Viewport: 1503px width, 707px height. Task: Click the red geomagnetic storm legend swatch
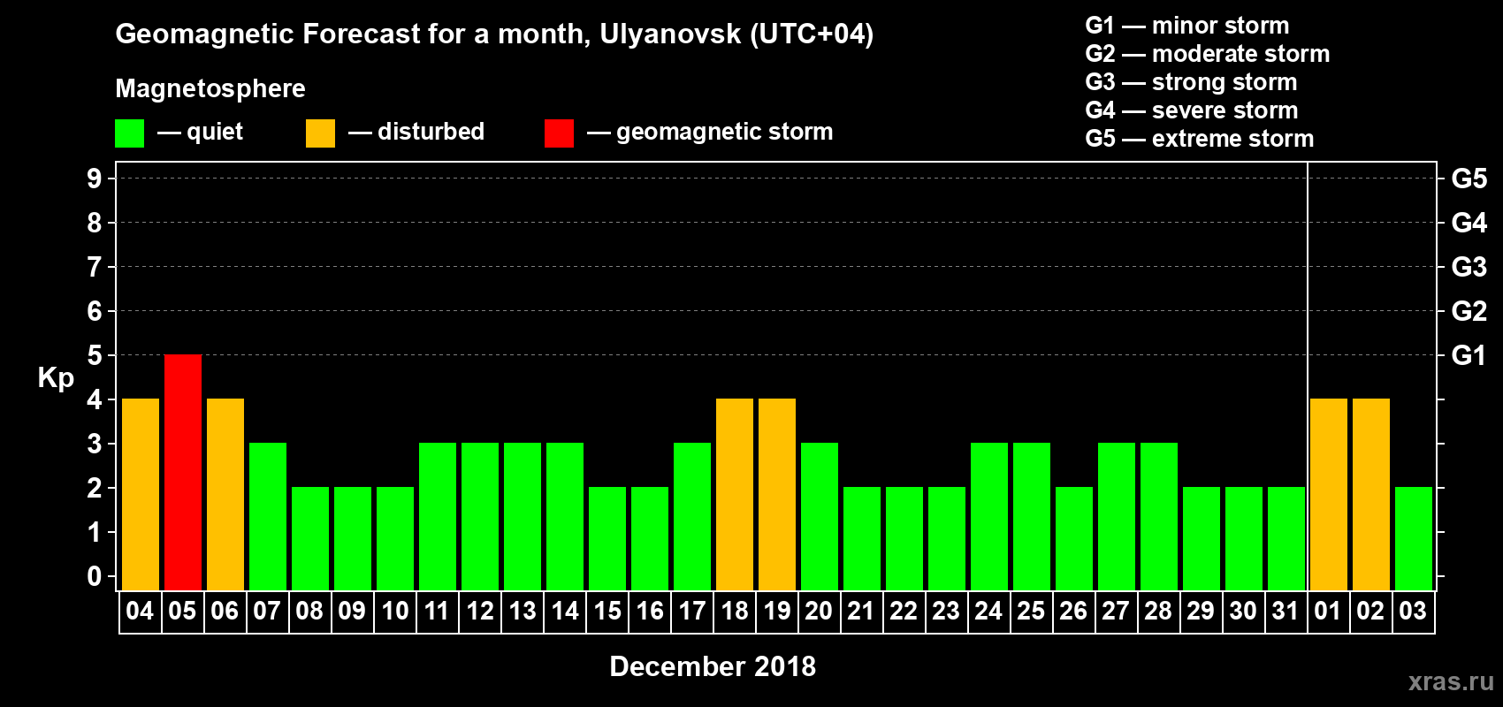tap(559, 133)
